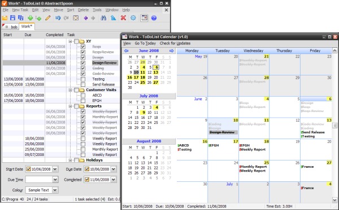Go to next month in the mini calendar
Screen dimensions: 339x210
(x=171, y=51)
